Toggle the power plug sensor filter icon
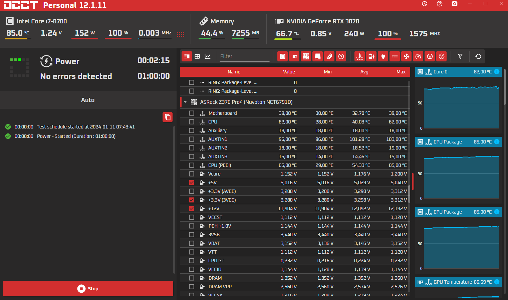Image resolution: width=508 pixels, height=300 pixels. [383, 56]
